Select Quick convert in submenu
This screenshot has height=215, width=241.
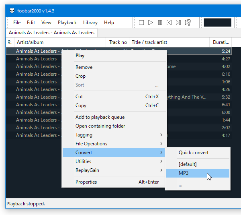coord(198,153)
